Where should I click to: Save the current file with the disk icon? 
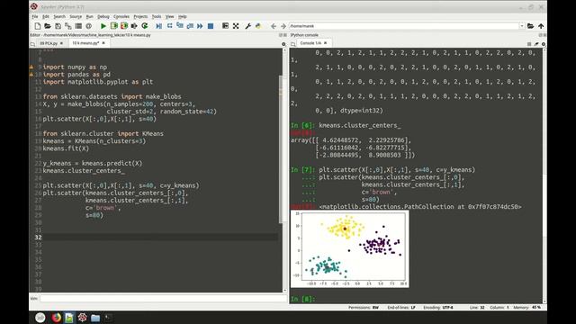tap(58, 26)
